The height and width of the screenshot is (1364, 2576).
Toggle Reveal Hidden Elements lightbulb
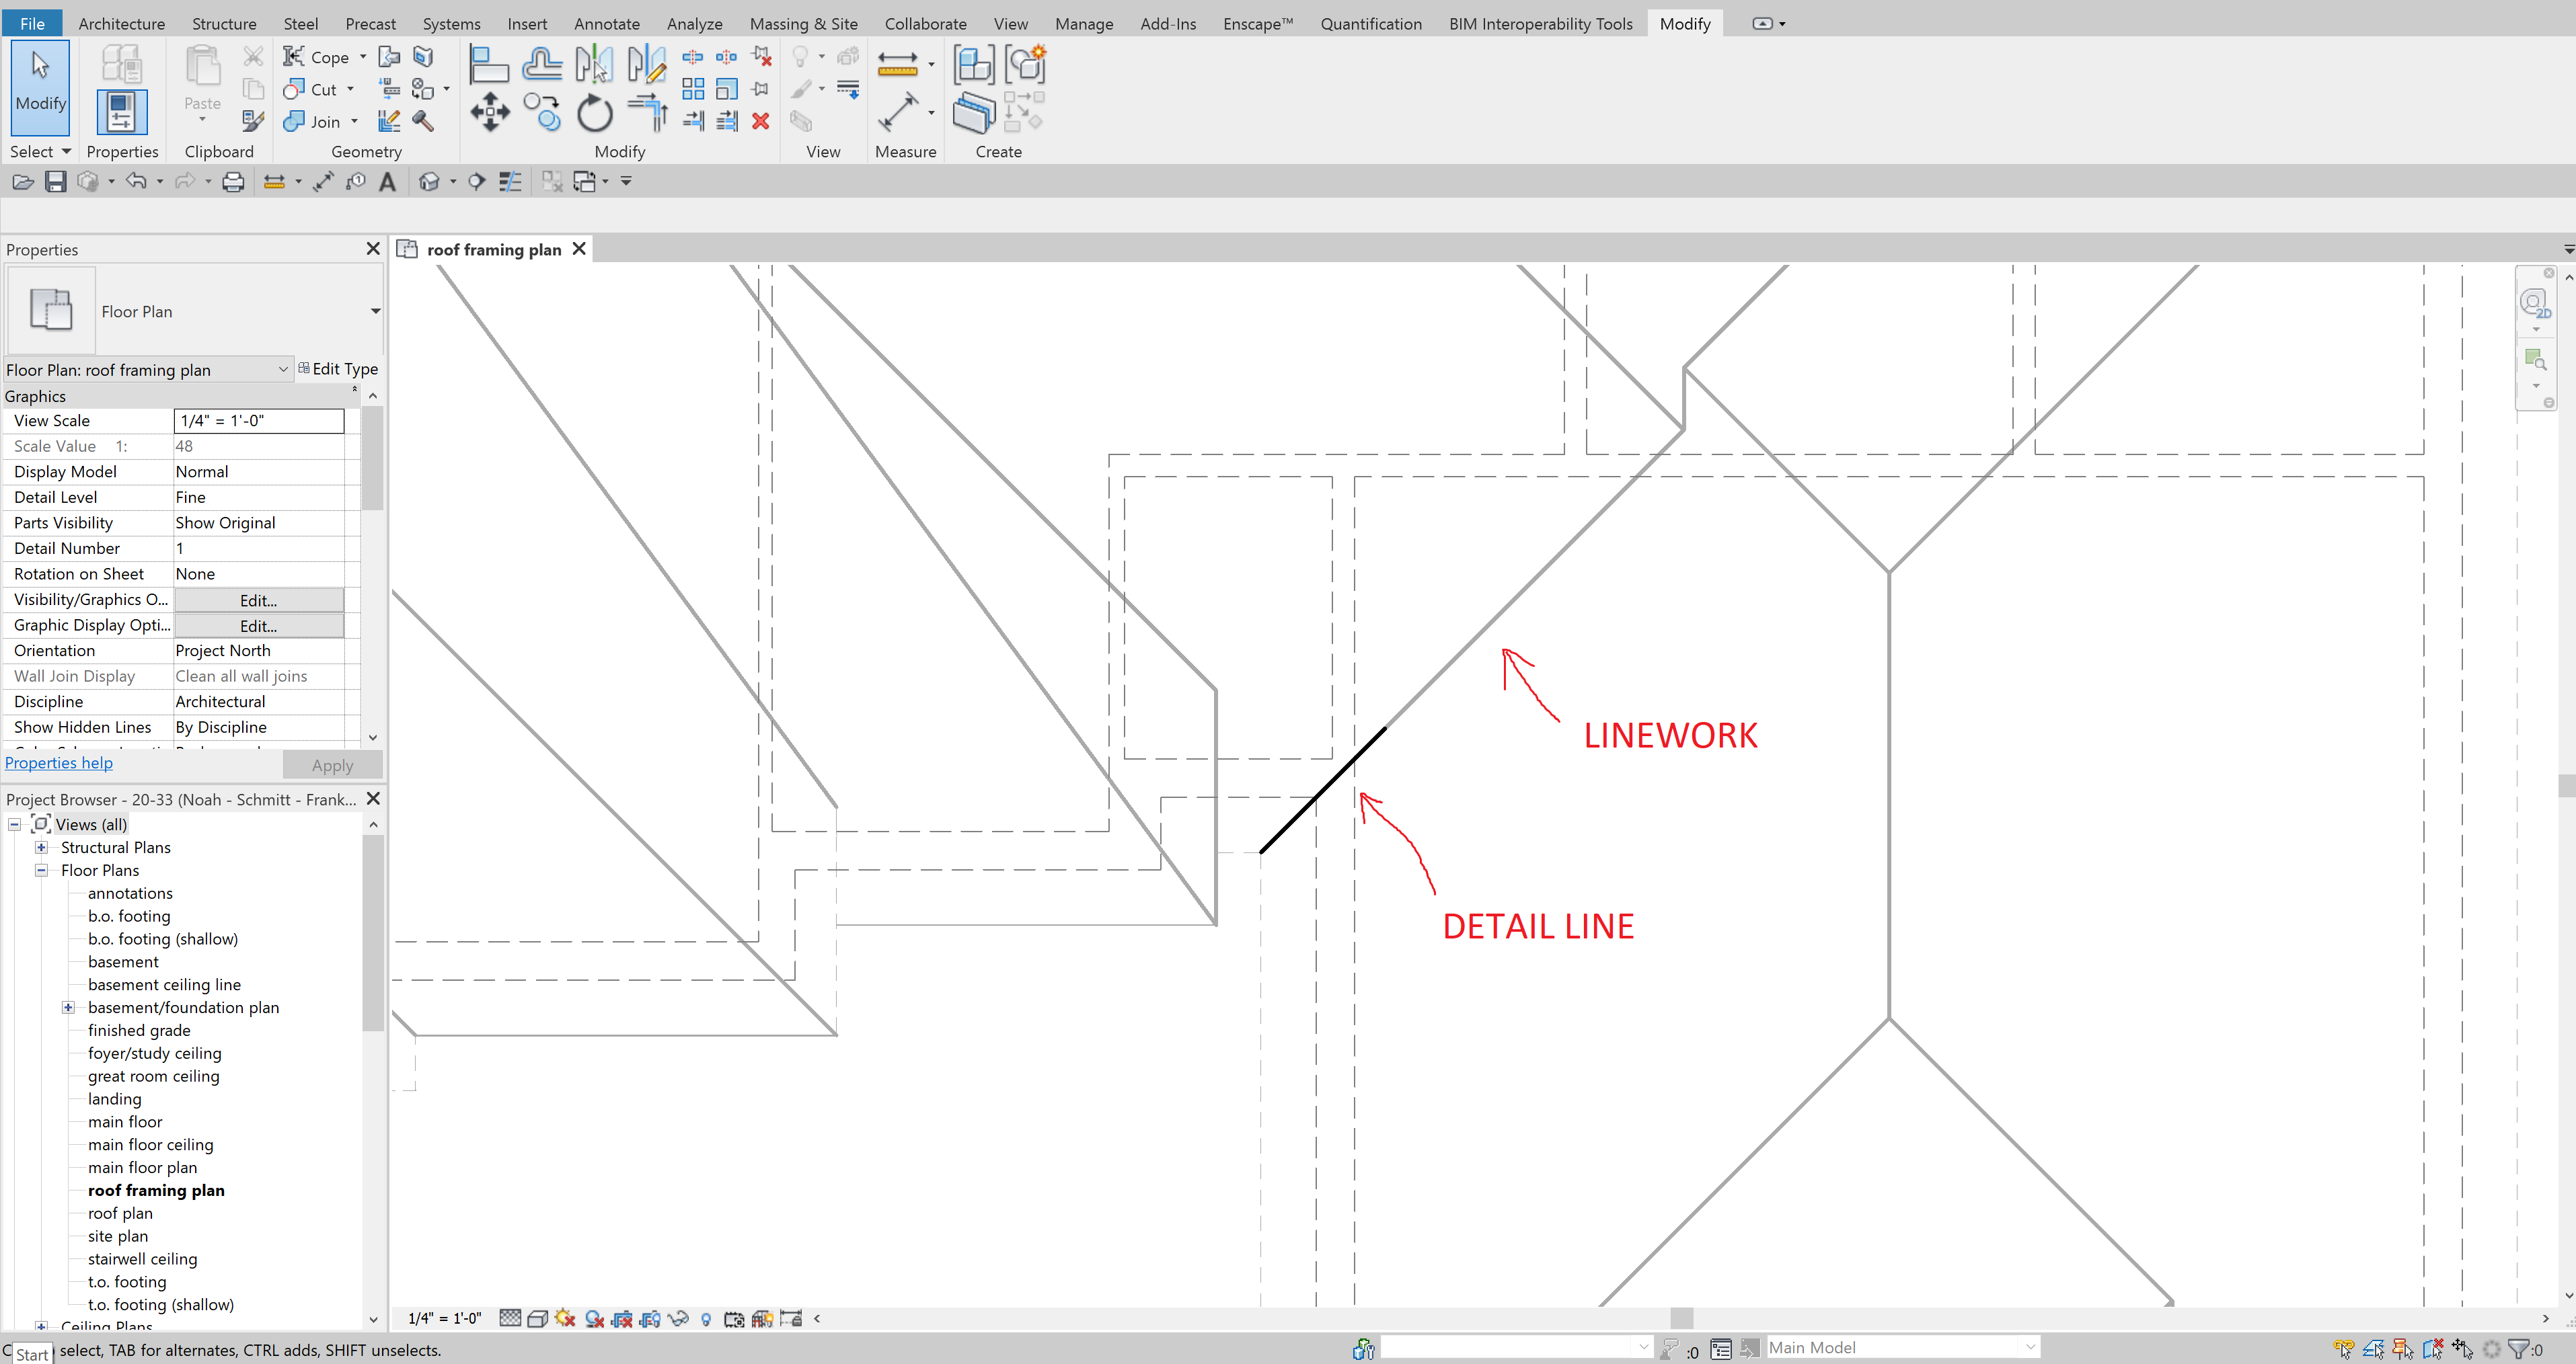(706, 1319)
